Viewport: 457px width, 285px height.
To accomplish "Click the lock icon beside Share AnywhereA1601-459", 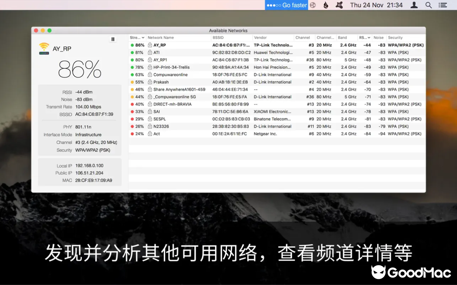I will point(150,89).
